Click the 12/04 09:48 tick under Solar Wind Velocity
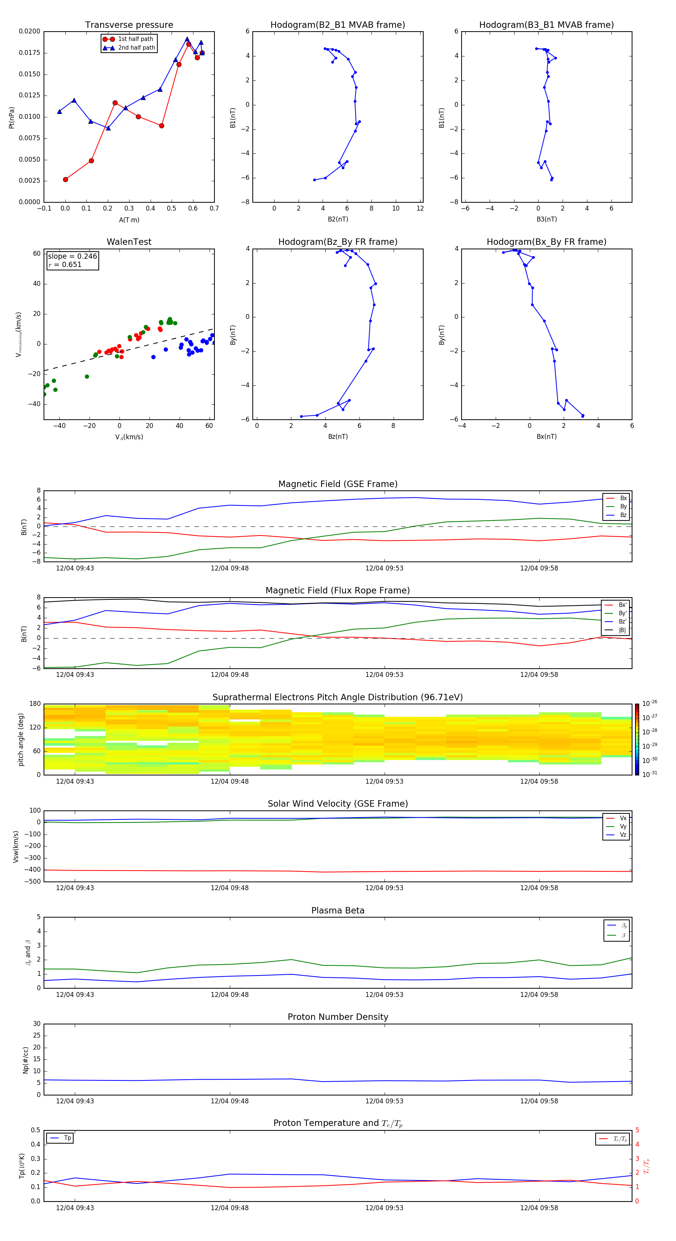Image resolution: width=676 pixels, height=1241 pixels. tap(229, 888)
